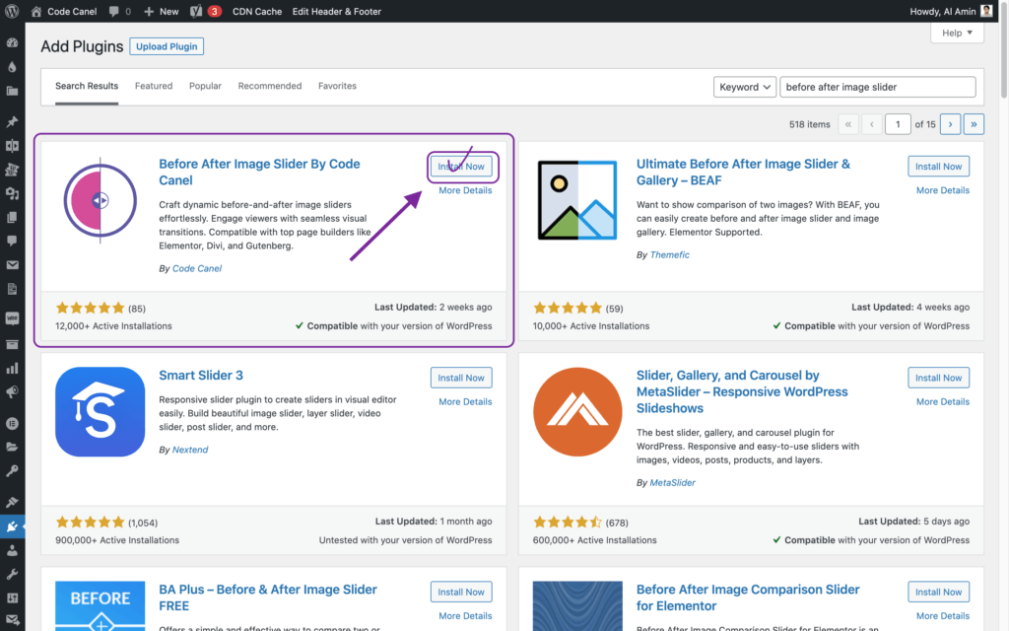
Task: Open Pages icon in sidebar
Action: (12, 217)
